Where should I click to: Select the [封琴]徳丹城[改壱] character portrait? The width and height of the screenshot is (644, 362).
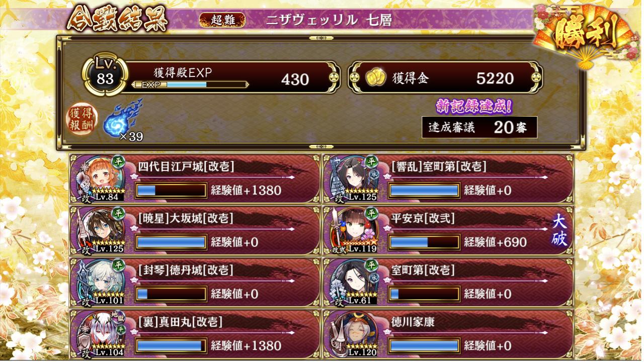click(102, 282)
